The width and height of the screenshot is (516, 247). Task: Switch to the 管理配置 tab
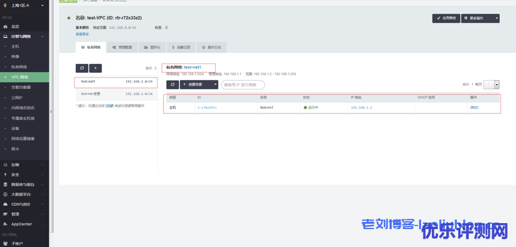[x=123, y=47]
